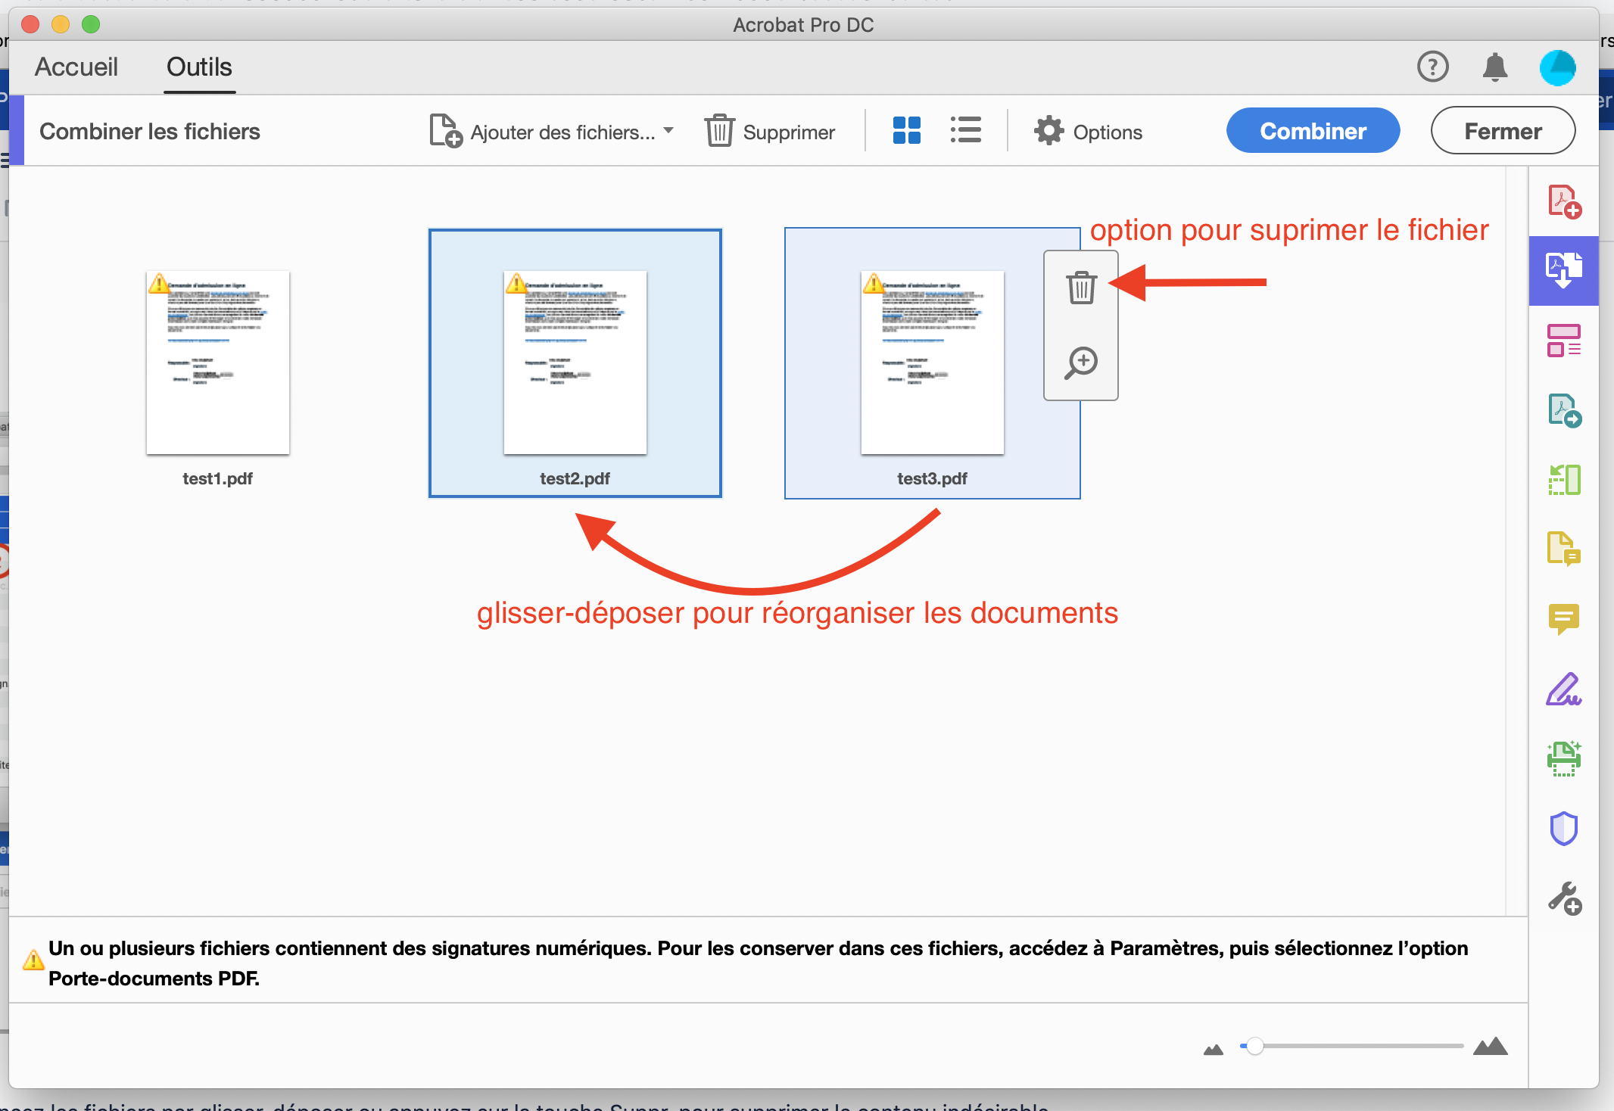Click the large mountains zoom-in icon

click(1491, 1046)
